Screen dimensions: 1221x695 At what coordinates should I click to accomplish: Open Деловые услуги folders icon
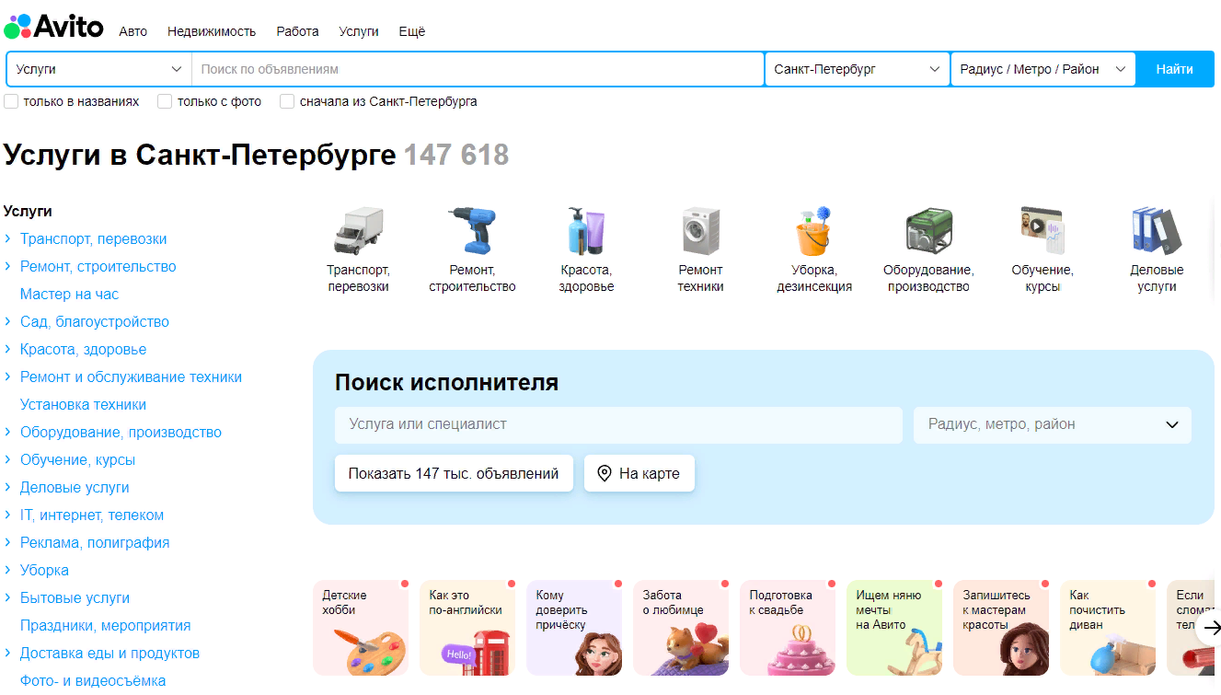click(x=1157, y=230)
